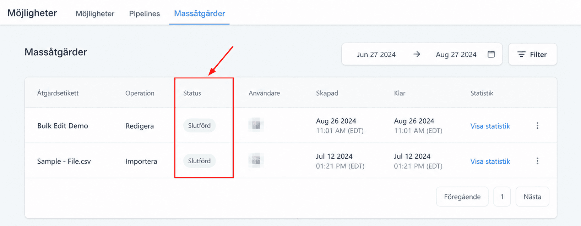Select the Massåtgärder tab
Viewport: 581px width, 226px height.
click(x=200, y=13)
